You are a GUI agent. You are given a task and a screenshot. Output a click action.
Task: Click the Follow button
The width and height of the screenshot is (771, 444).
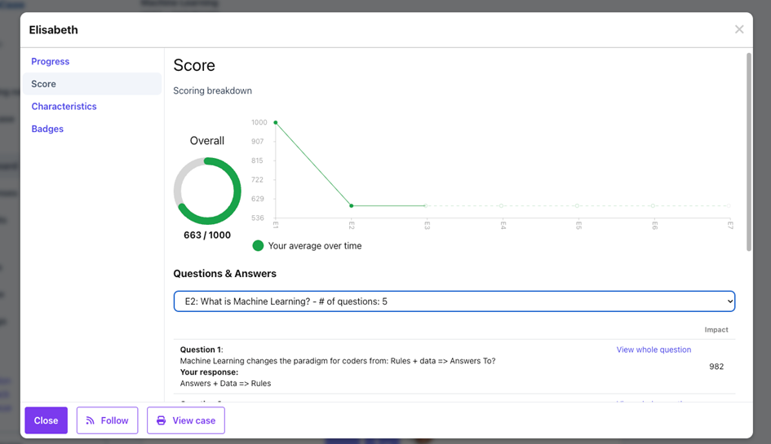pyautogui.click(x=108, y=420)
